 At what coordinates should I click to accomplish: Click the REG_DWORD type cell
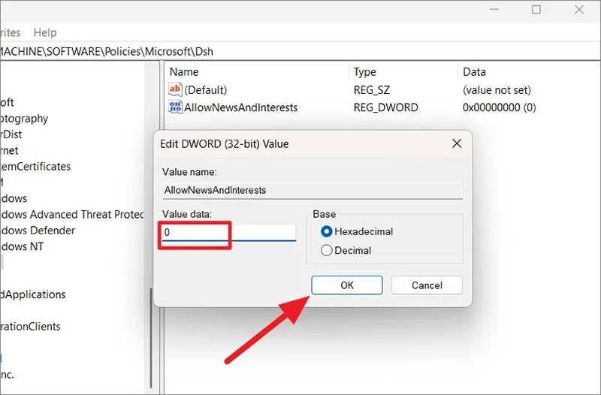385,107
